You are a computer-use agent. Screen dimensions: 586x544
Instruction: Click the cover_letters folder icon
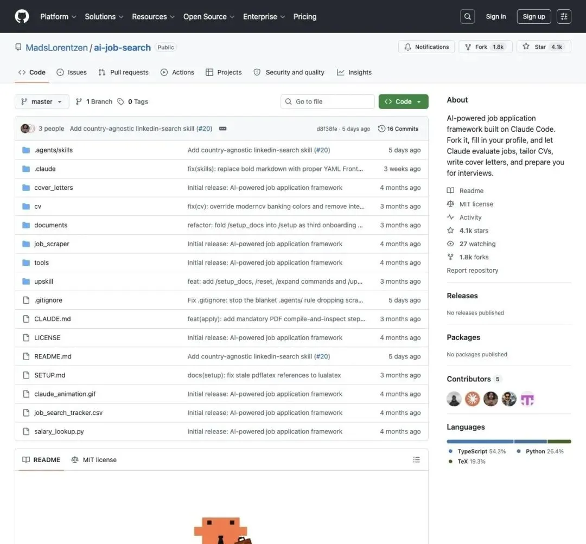click(26, 188)
